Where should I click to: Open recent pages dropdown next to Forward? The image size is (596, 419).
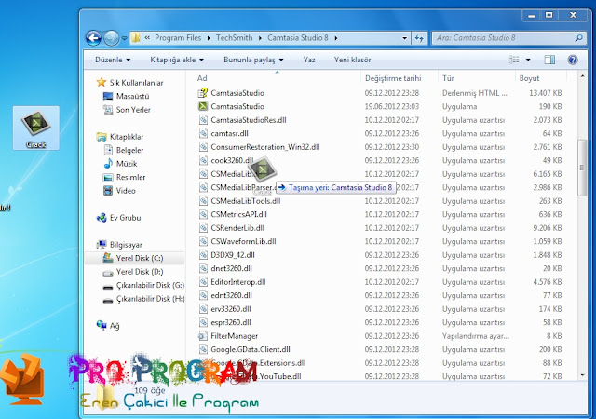[x=124, y=38]
